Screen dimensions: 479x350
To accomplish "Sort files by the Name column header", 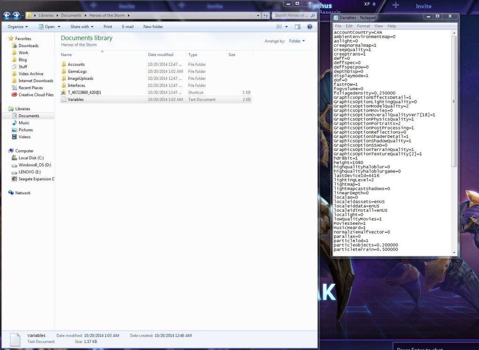I will [x=103, y=55].
